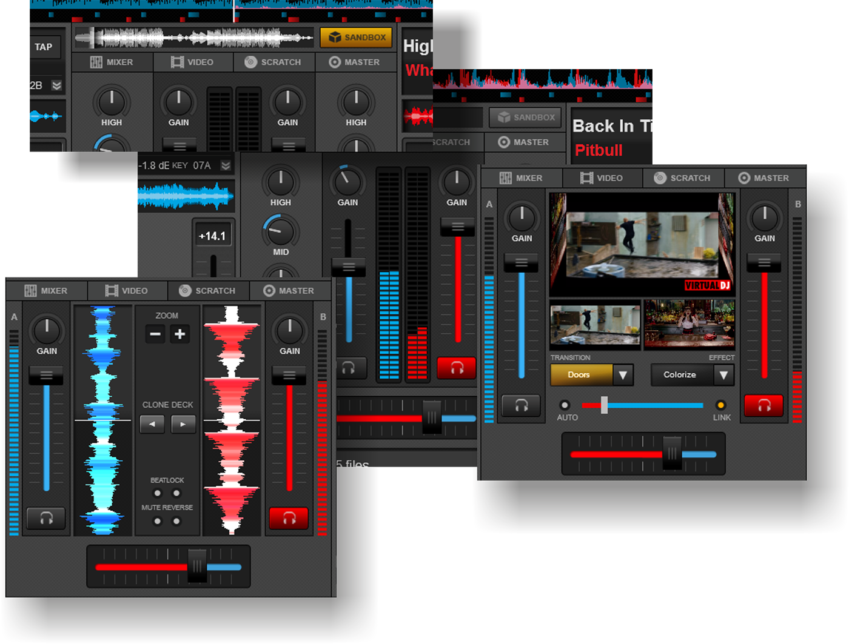The height and width of the screenshot is (644, 849).
Task: Switch to the MASTER tab
Action: coord(290,291)
